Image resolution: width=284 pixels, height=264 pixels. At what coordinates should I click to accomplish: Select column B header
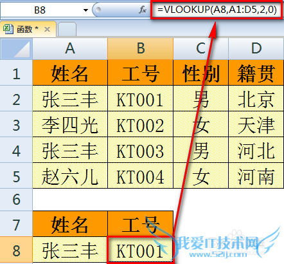coord(140,48)
